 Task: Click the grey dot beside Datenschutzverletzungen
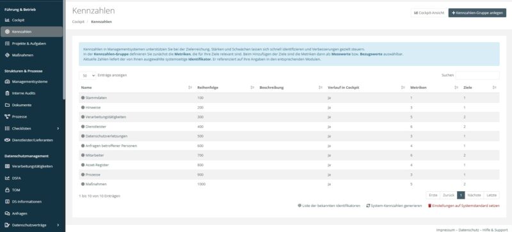(x=83, y=136)
